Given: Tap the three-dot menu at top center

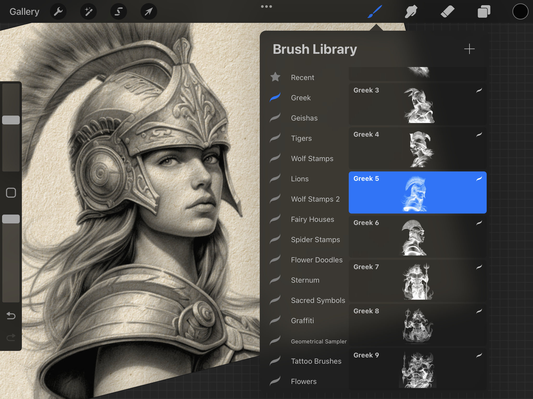Looking at the screenshot, I should click(266, 6).
